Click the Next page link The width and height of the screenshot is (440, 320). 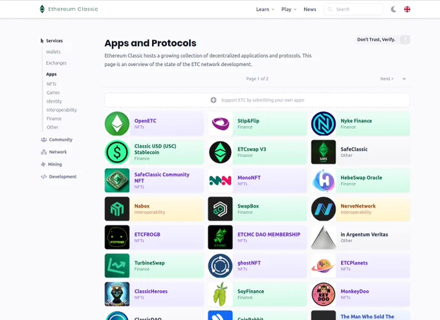[x=387, y=79]
